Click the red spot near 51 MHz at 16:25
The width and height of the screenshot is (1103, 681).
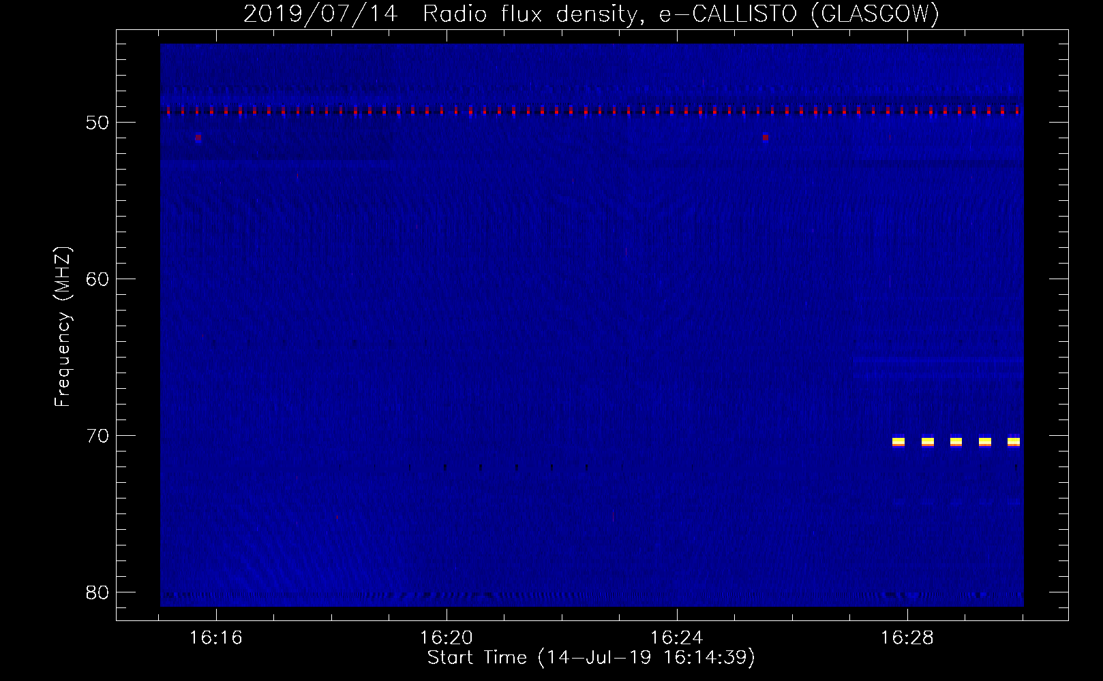[x=766, y=138]
